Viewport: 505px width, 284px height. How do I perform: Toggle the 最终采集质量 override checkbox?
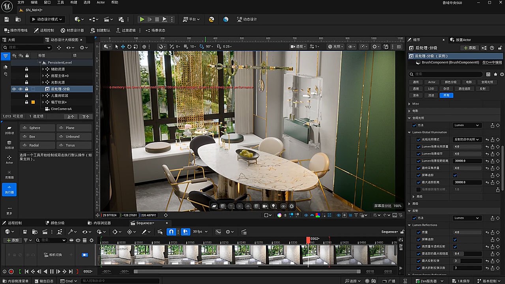pos(419,168)
